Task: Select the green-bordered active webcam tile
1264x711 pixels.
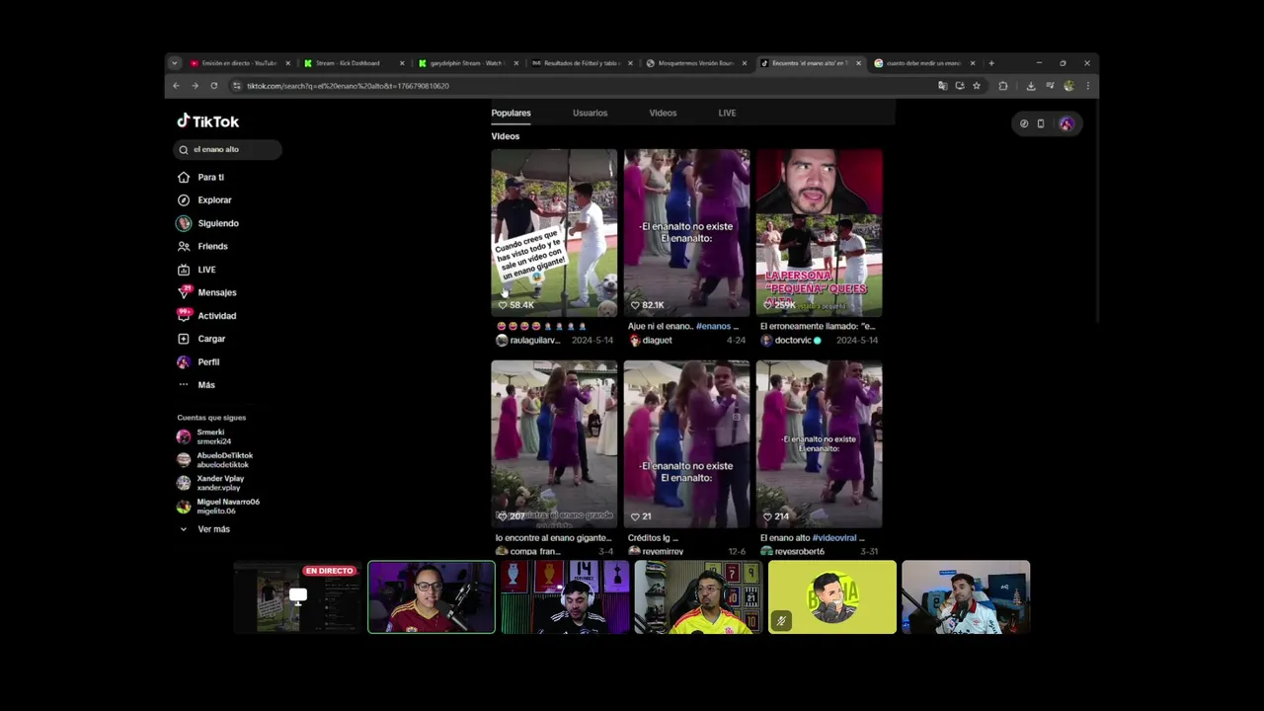Action: coord(432,597)
